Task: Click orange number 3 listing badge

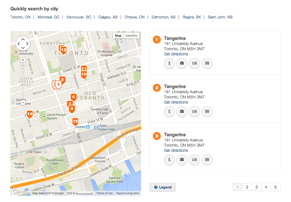Action: (x=157, y=136)
